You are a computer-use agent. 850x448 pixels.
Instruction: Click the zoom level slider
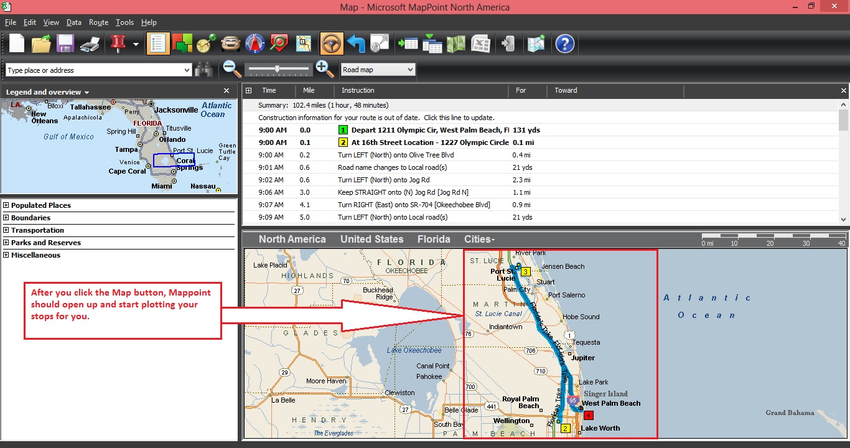[x=278, y=69]
